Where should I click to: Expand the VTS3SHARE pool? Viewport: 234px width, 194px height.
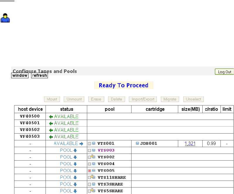click(x=90, y=184)
